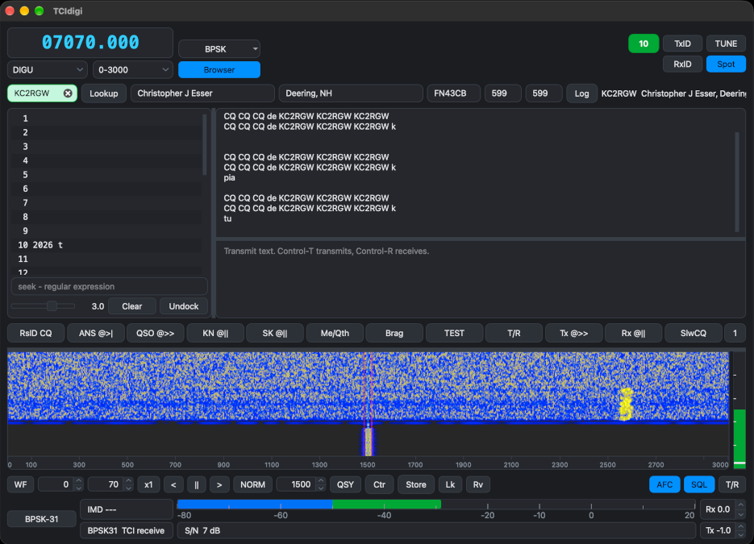This screenshot has height=544, width=754.
Task: Click the waterfall upper level value 70
Action: 110,484
